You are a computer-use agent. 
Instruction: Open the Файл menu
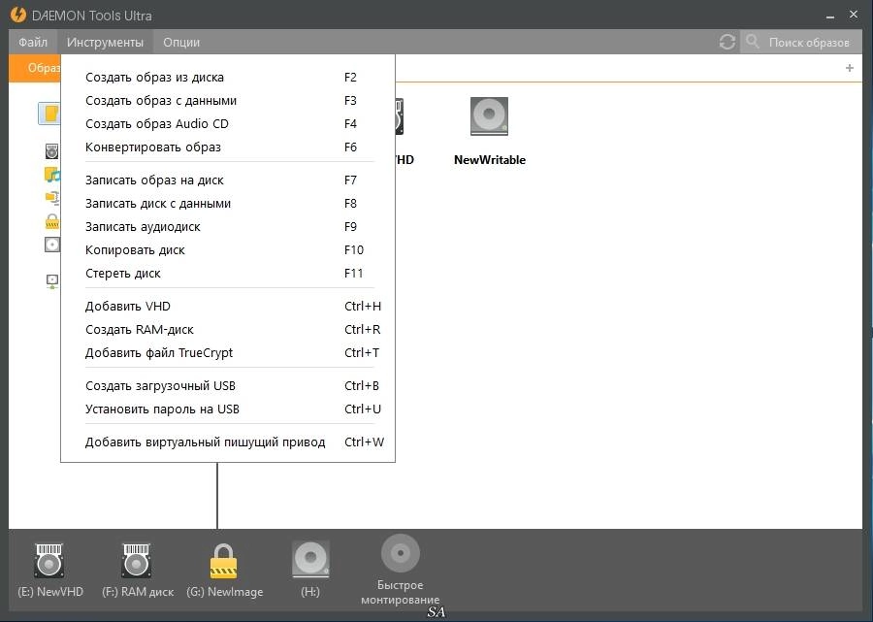33,43
